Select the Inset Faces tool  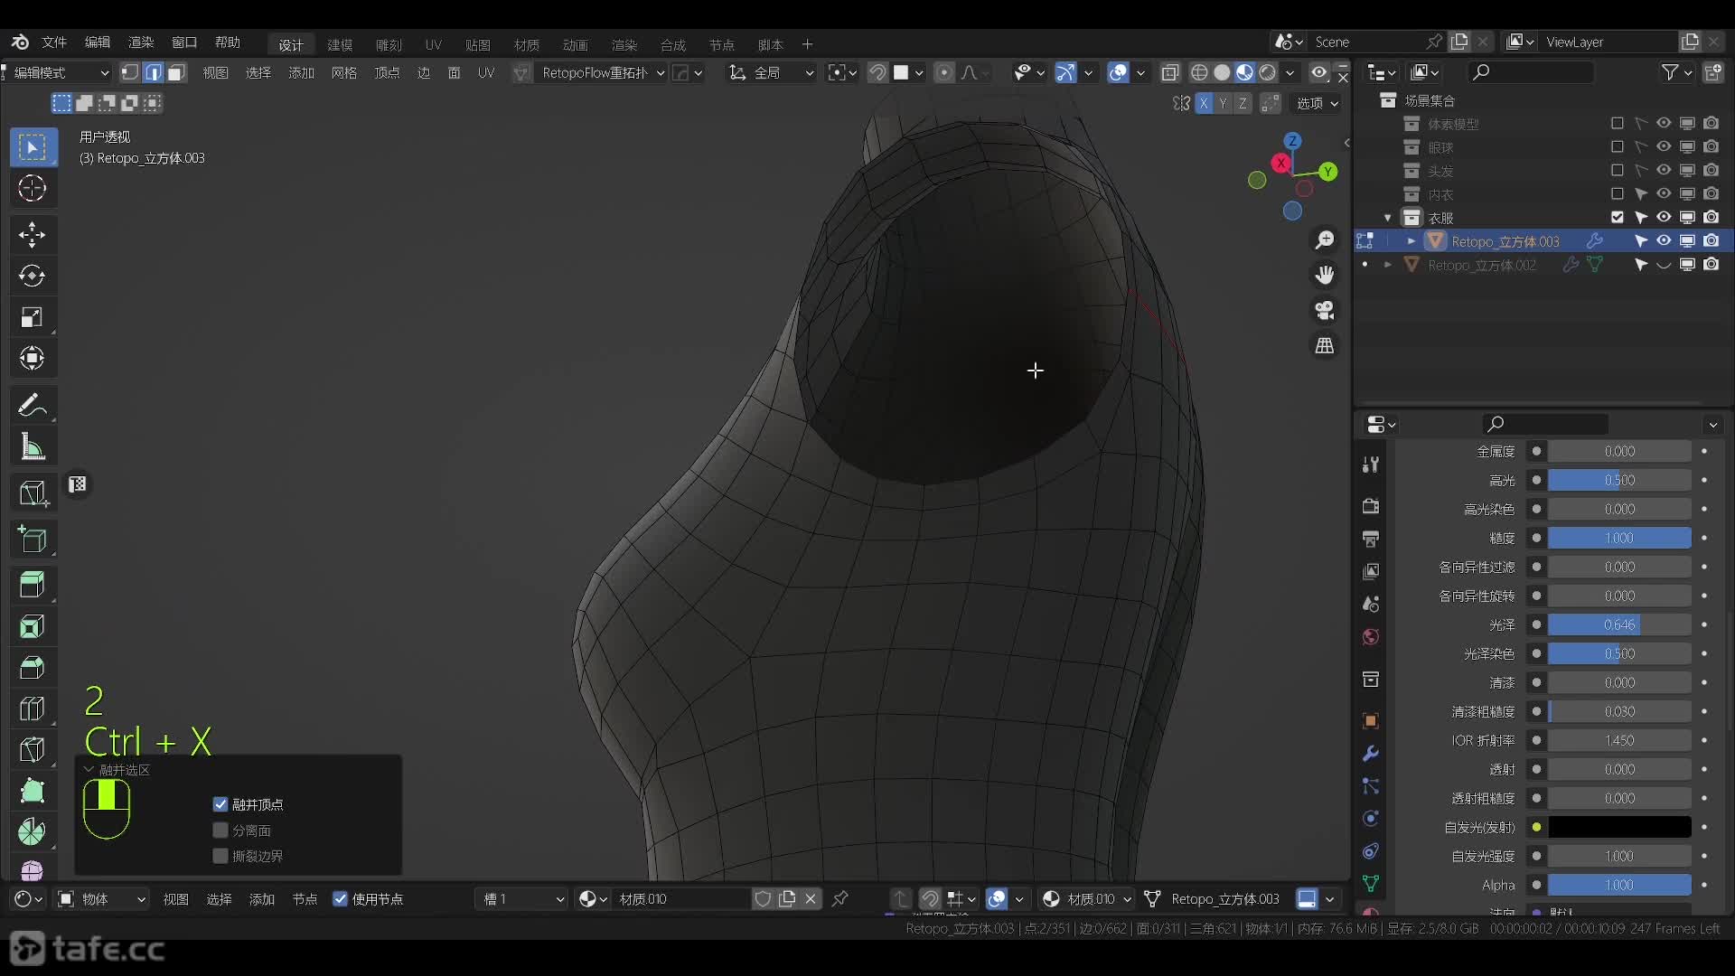33,626
